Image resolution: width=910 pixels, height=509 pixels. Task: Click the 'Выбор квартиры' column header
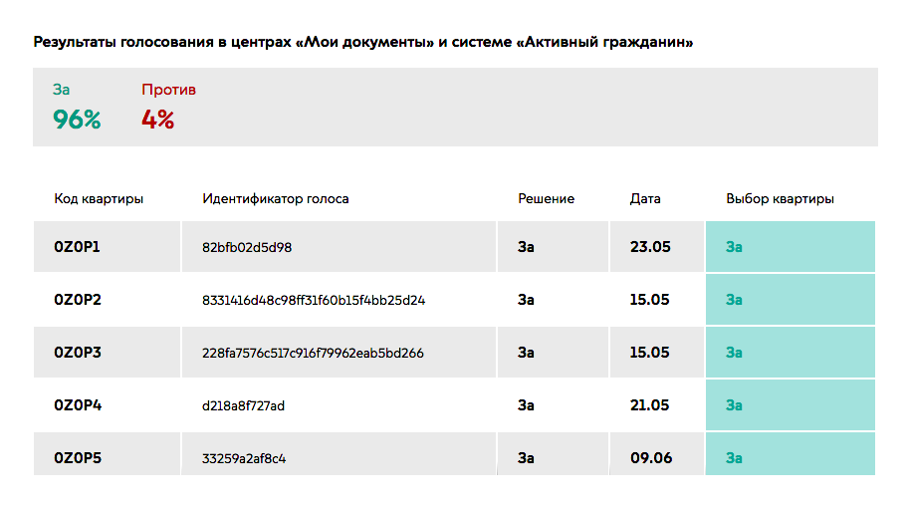point(780,198)
